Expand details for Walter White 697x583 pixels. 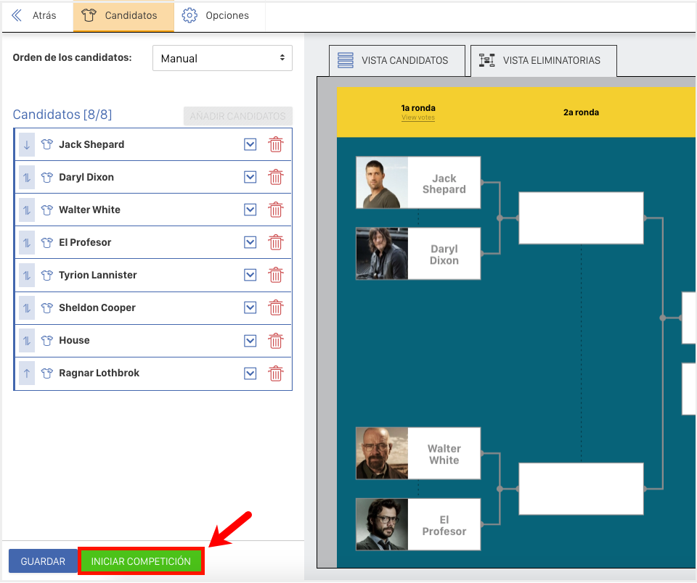point(250,210)
